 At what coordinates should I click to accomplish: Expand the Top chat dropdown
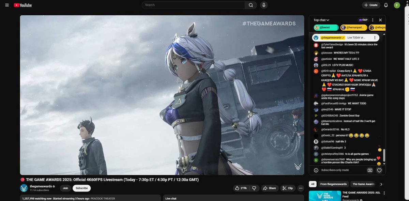point(321,20)
